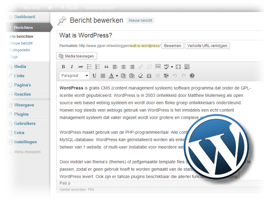Apply italic formatting
272x202 pixels.
click(x=72, y=67)
